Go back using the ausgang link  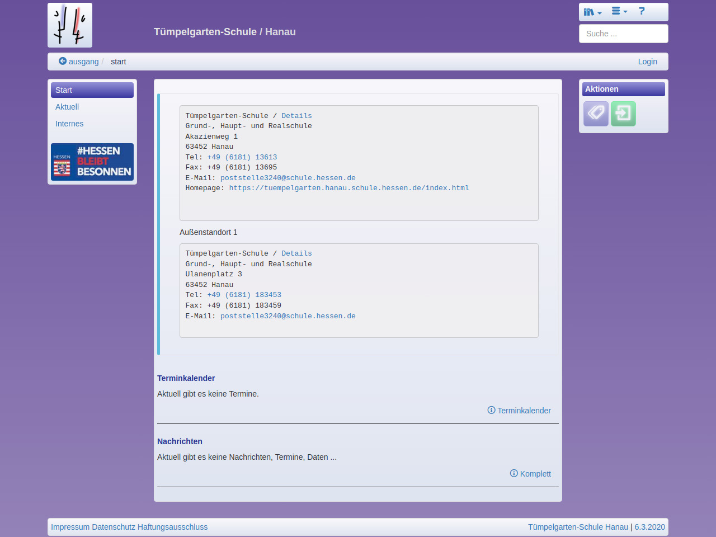[79, 62]
